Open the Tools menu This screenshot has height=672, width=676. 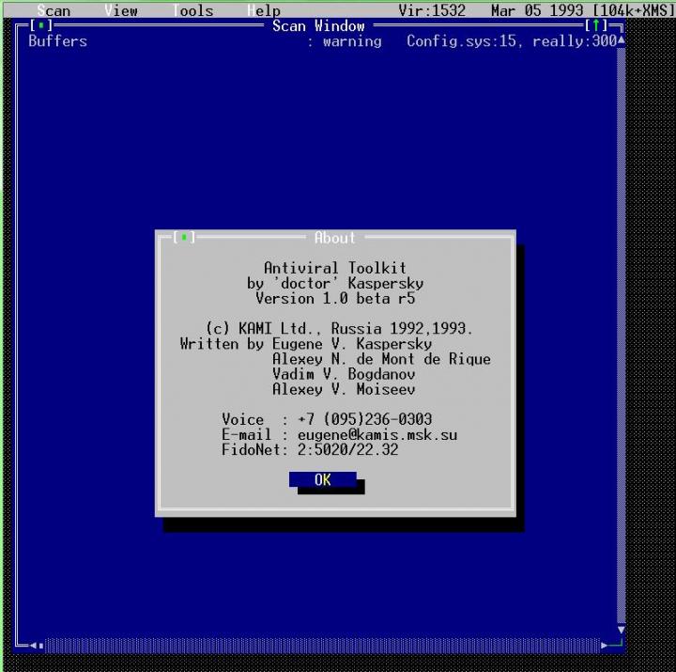[192, 10]
